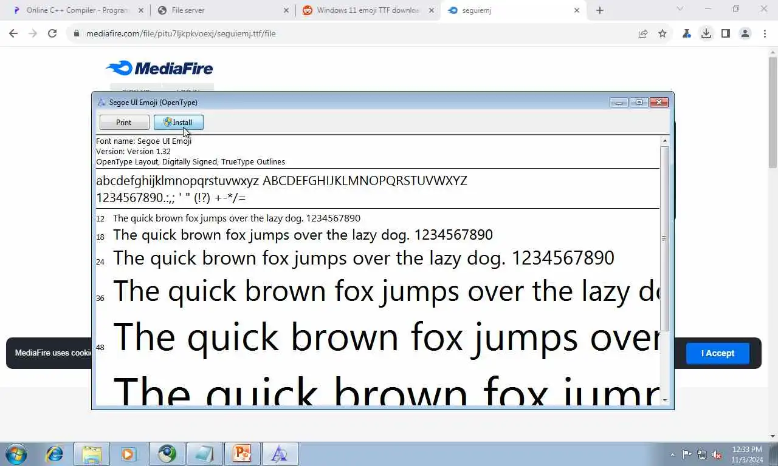Screen dimensions: 778x466
Task: Click the Print button in font viewer
Action: (x=124, y=123)
